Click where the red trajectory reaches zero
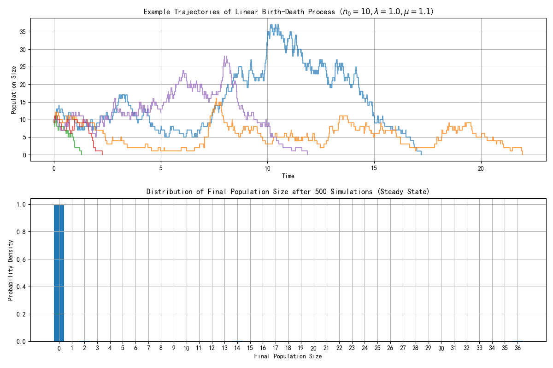 click(102, 154)
